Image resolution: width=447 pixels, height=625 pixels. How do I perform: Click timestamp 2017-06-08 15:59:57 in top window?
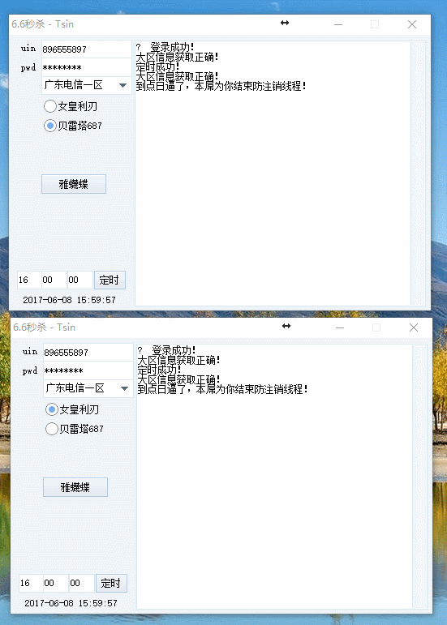[x=70, y=300]
